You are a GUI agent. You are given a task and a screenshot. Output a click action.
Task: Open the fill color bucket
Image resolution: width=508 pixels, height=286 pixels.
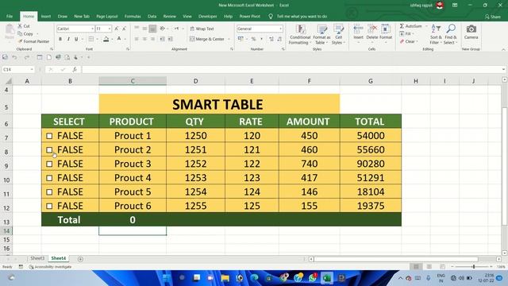[x=106, y=39]
